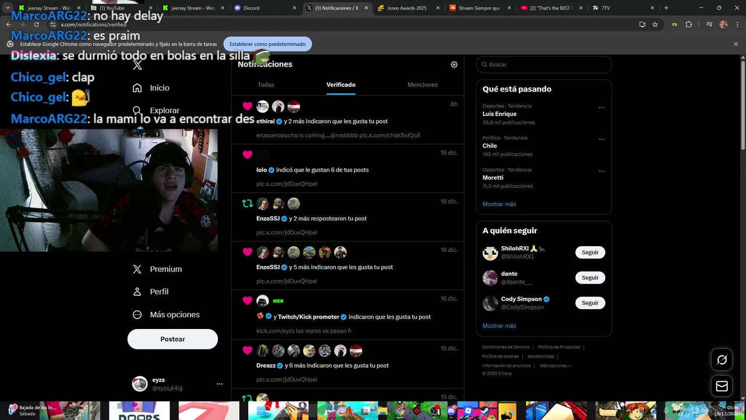Screen dimensions: 746x420
Task: Click the Premium X icon in sidebar
Action: pos(138,269)
